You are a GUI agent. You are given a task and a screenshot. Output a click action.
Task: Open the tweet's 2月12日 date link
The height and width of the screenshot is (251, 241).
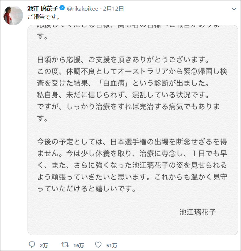[114, 8]
